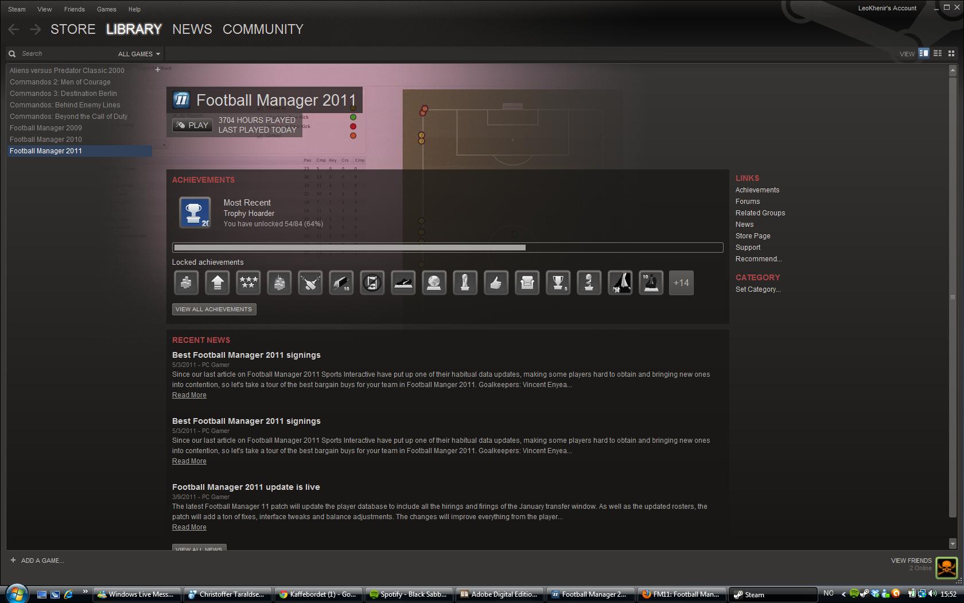Click the five-stars locked achievement

click(x=248, y=283)
